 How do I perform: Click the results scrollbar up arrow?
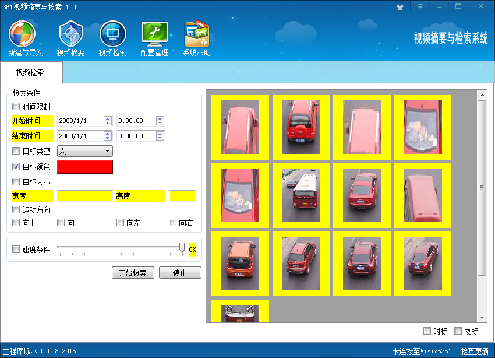tap(482, 95)
